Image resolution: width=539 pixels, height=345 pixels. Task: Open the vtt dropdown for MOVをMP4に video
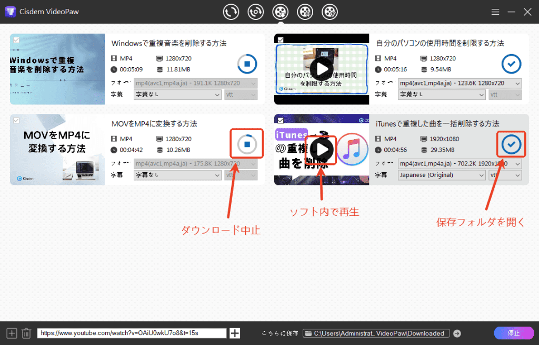click(x=241, y=175)
